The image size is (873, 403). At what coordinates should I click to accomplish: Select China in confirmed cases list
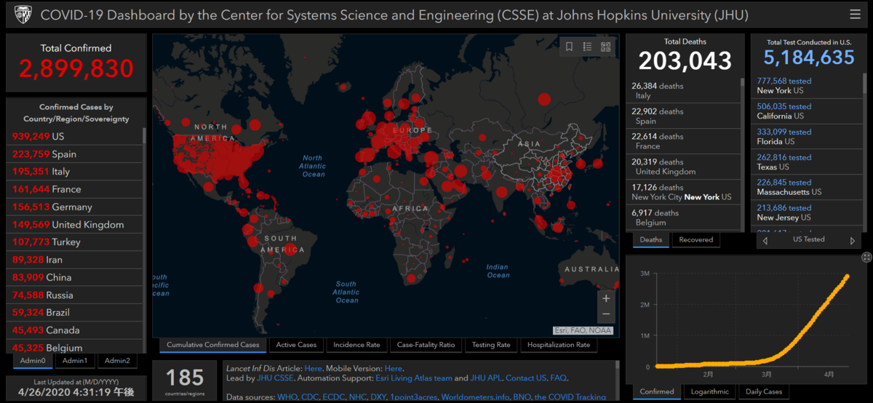(75, 277)
